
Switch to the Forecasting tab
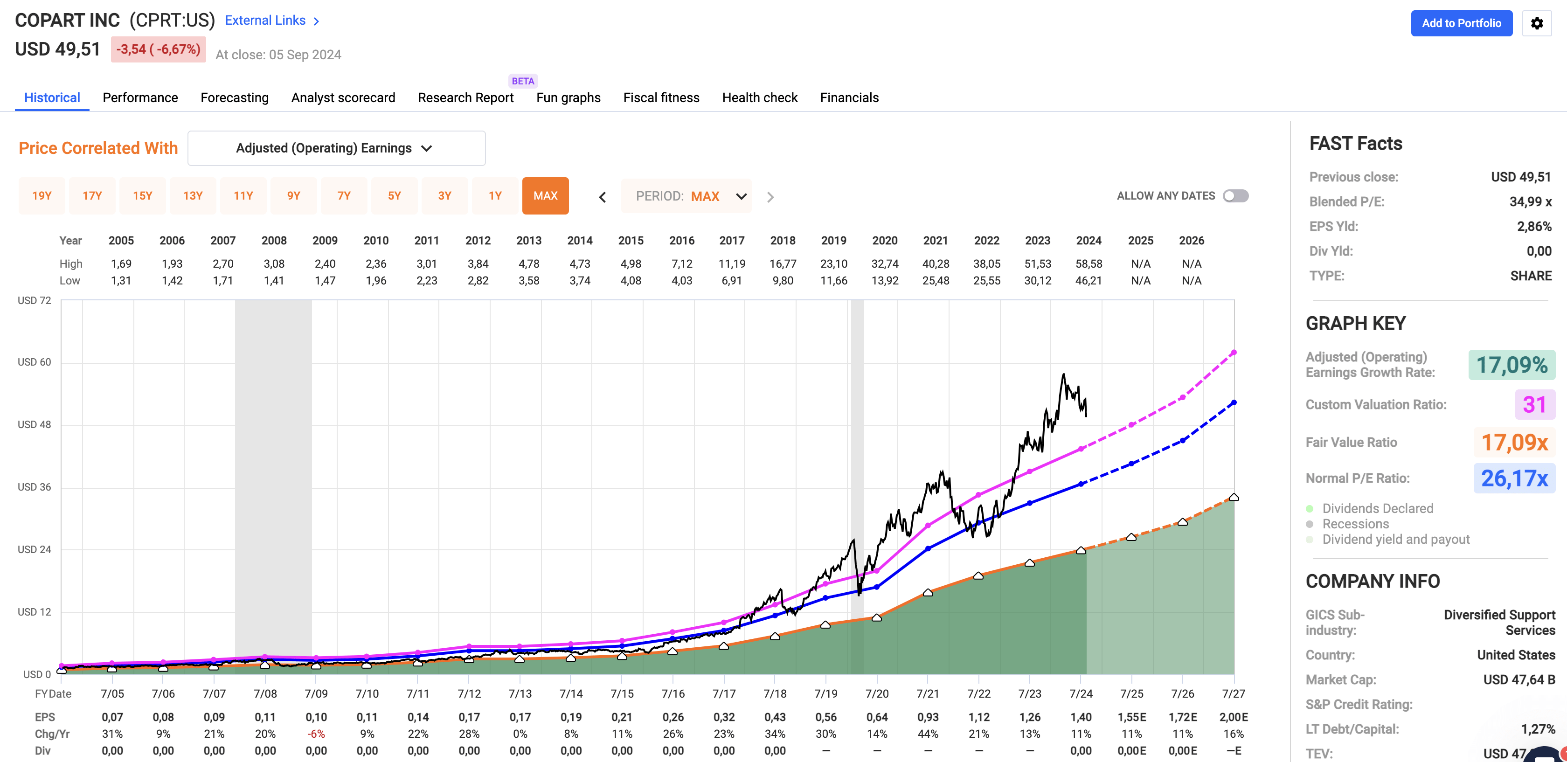click(234, 97)
